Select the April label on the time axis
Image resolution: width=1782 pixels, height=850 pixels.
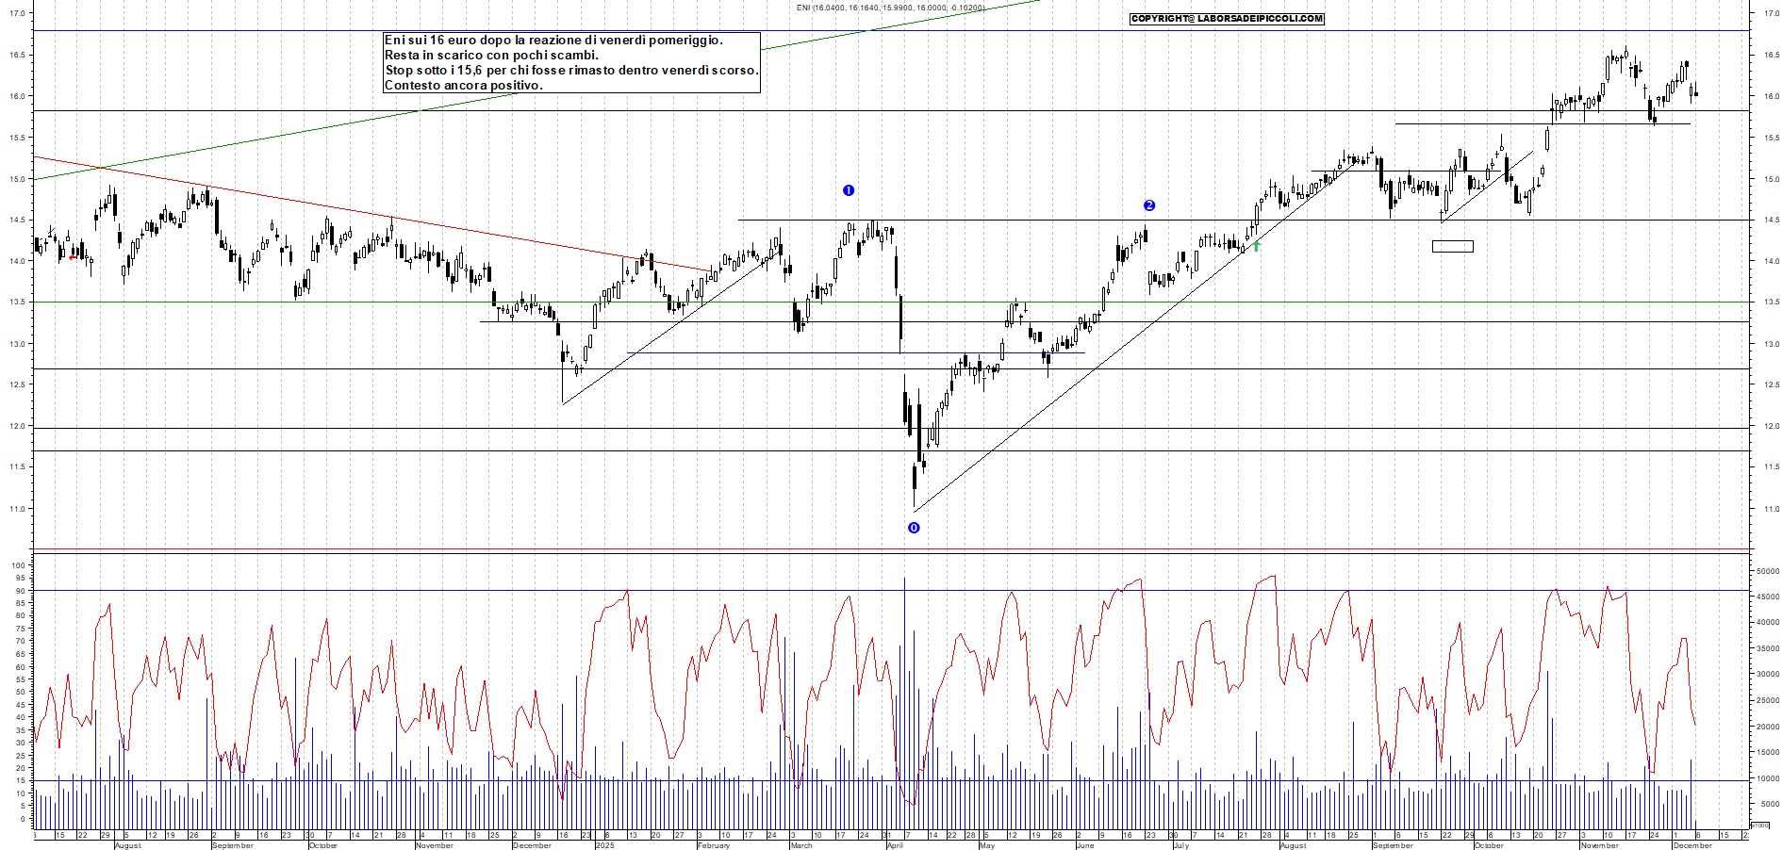[895, 845]
